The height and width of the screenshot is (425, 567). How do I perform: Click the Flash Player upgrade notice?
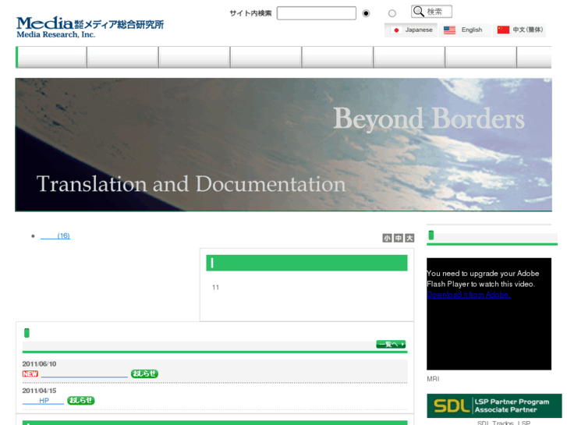pos(483,279)
